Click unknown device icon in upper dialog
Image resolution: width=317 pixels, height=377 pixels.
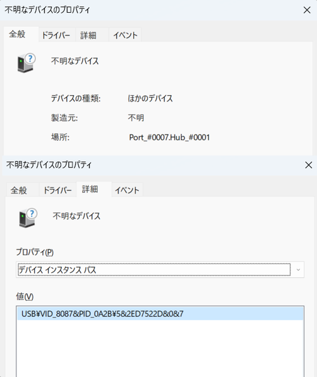(x=27, y=63)
